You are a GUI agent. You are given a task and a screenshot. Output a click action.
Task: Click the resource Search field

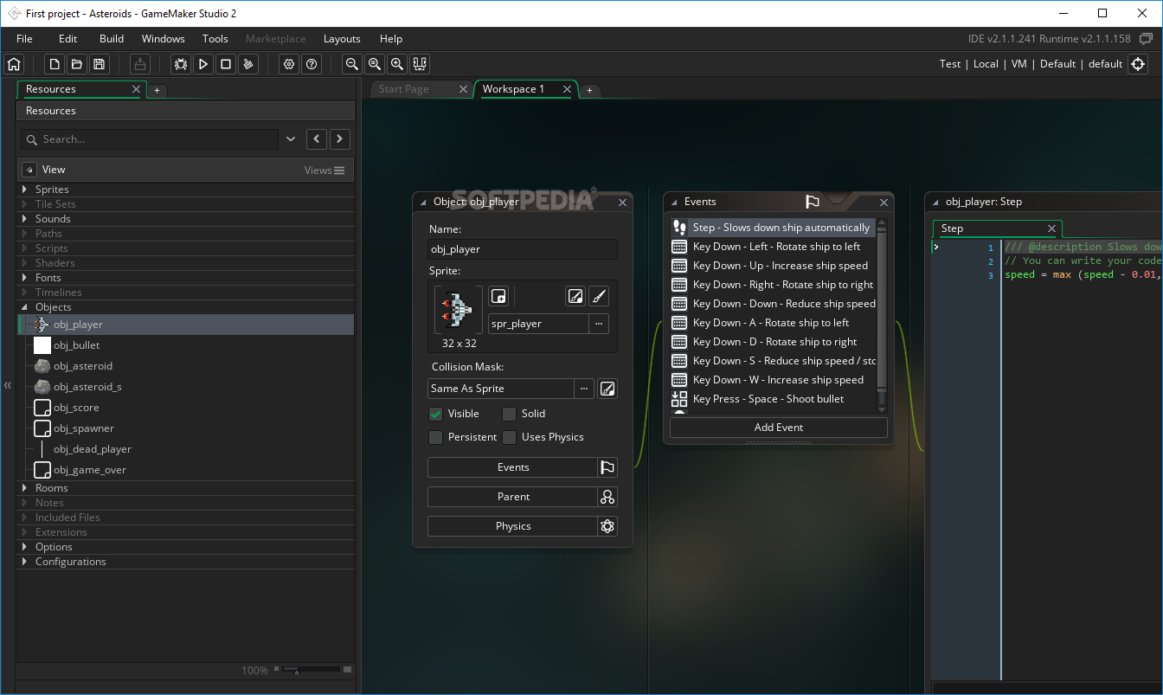150,139
